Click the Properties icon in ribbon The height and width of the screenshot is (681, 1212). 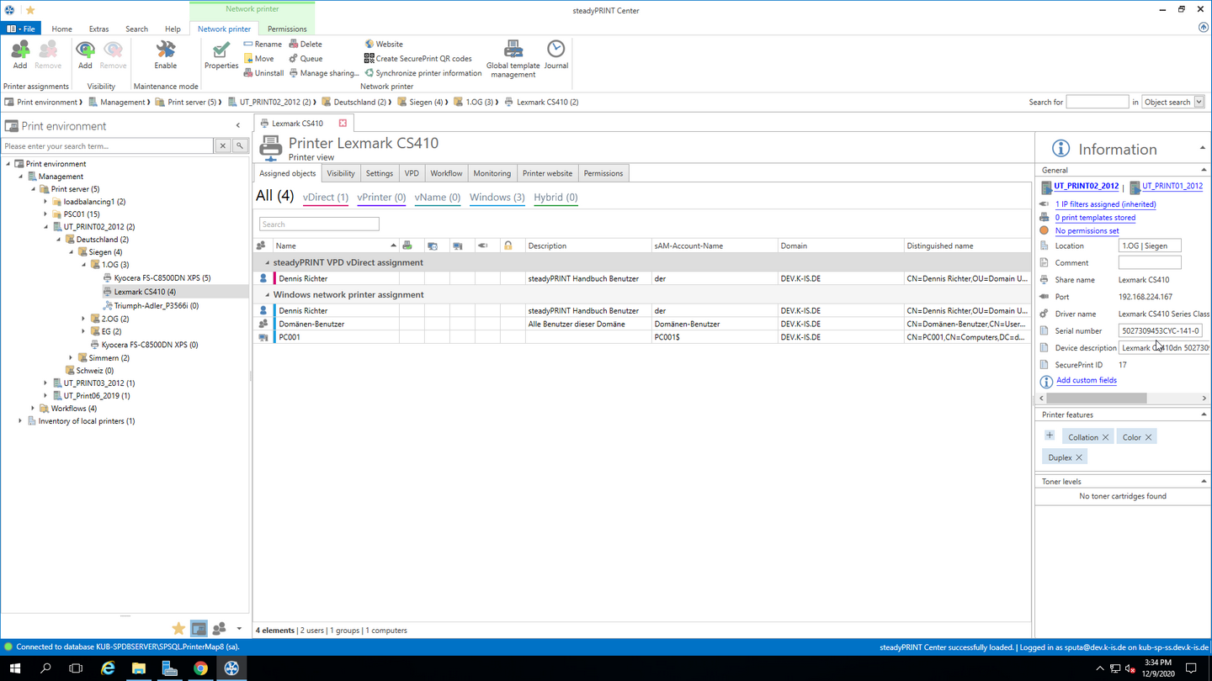[221, 54]
